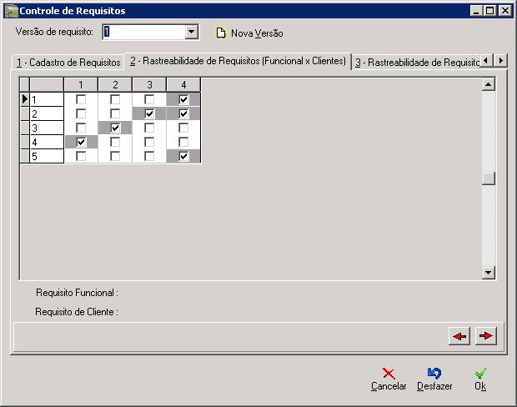Uncheck row 1 column 4 checkbox

(x=183, y=99)
